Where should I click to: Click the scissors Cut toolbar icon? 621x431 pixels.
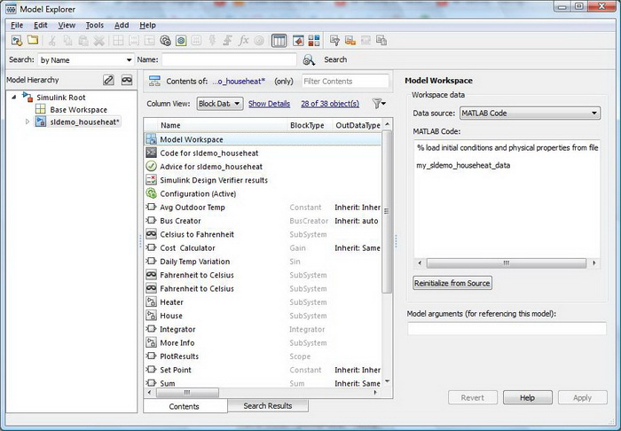click(51, 41)
